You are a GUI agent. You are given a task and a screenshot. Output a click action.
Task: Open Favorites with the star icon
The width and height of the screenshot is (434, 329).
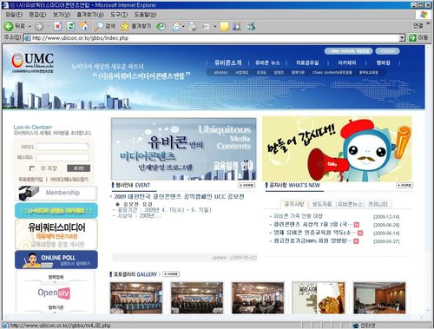pos(125,26)
